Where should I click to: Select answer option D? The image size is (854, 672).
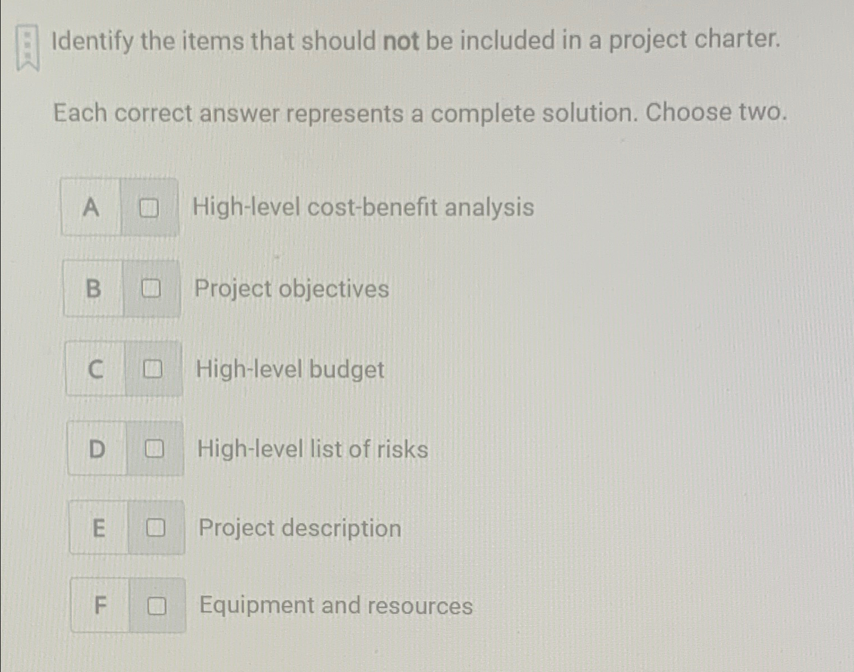click(97, 448)
